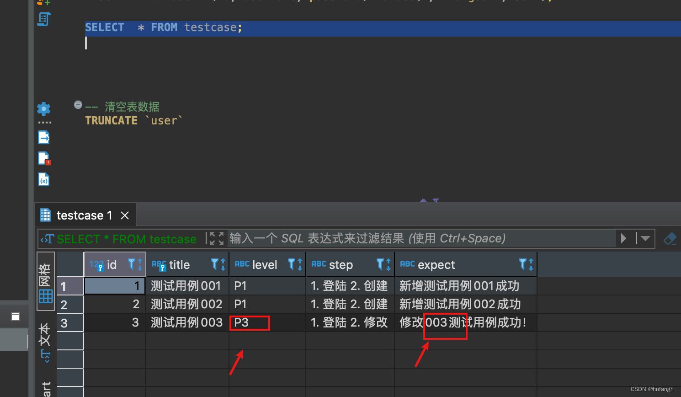
Task: Open the editor settings gear icon
Action: pyautogui.click(x=44, y=109)
